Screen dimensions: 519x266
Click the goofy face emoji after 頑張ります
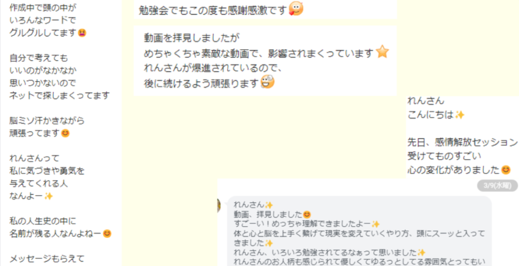click(268, 82)
